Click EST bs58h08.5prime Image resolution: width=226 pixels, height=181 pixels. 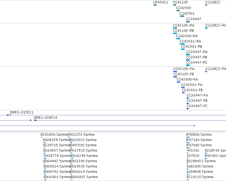point(200,172)
